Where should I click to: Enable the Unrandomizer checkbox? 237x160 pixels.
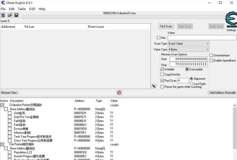coord(211,55)
